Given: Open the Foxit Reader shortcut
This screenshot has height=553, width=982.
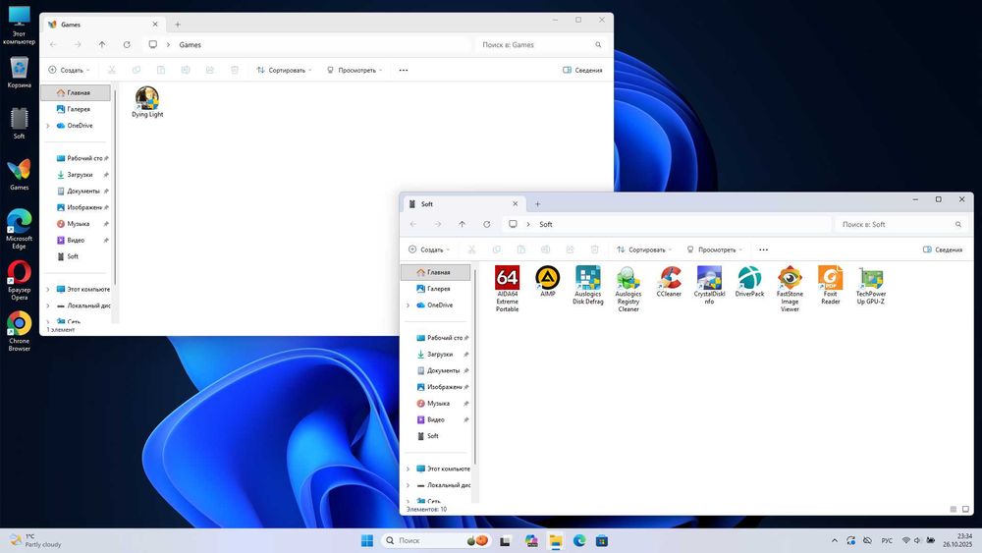Looking at the screenshot, I should (830, 279).
